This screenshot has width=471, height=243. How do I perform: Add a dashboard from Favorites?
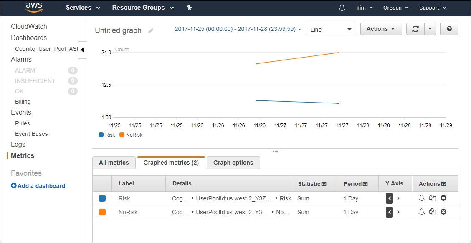[38, 186]
